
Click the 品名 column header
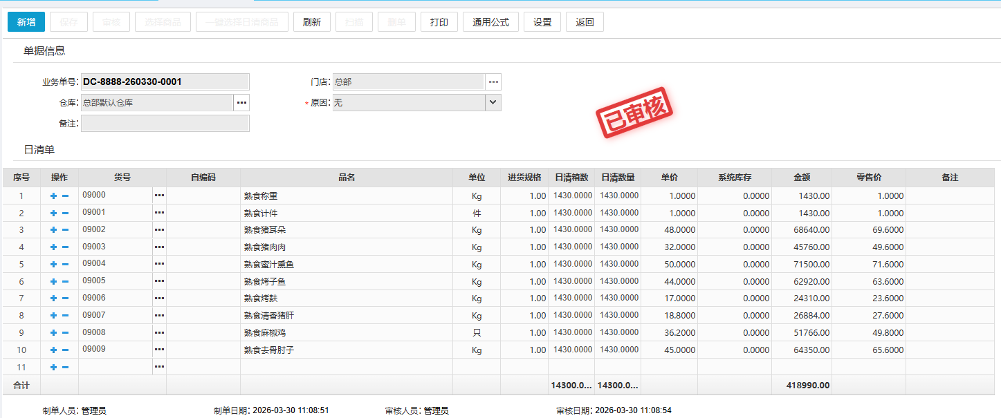347,178
